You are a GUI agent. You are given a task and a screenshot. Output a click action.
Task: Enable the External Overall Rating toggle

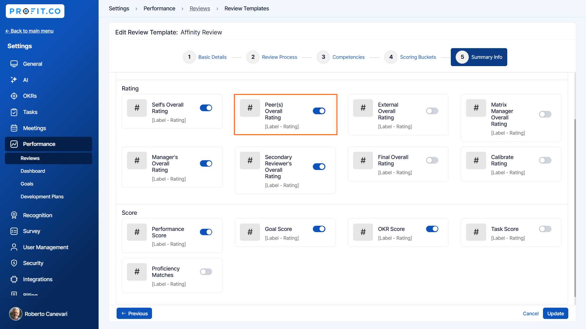pyautogui.click(x=432, y=111)
